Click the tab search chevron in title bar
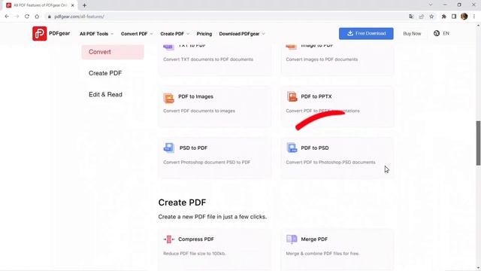Viewport: 481px width, 271px height. click(x=431, y=5)
